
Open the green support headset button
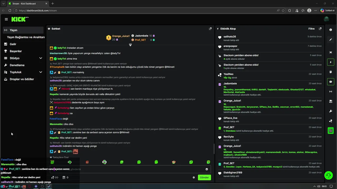pyautogui.click(x=329, y=175)
